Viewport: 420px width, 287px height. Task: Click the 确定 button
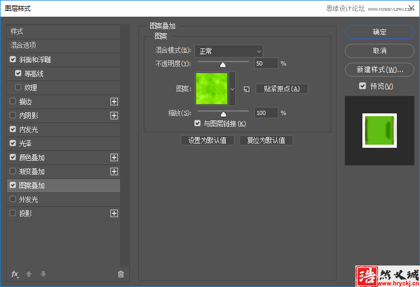click(x=380, y=32)
